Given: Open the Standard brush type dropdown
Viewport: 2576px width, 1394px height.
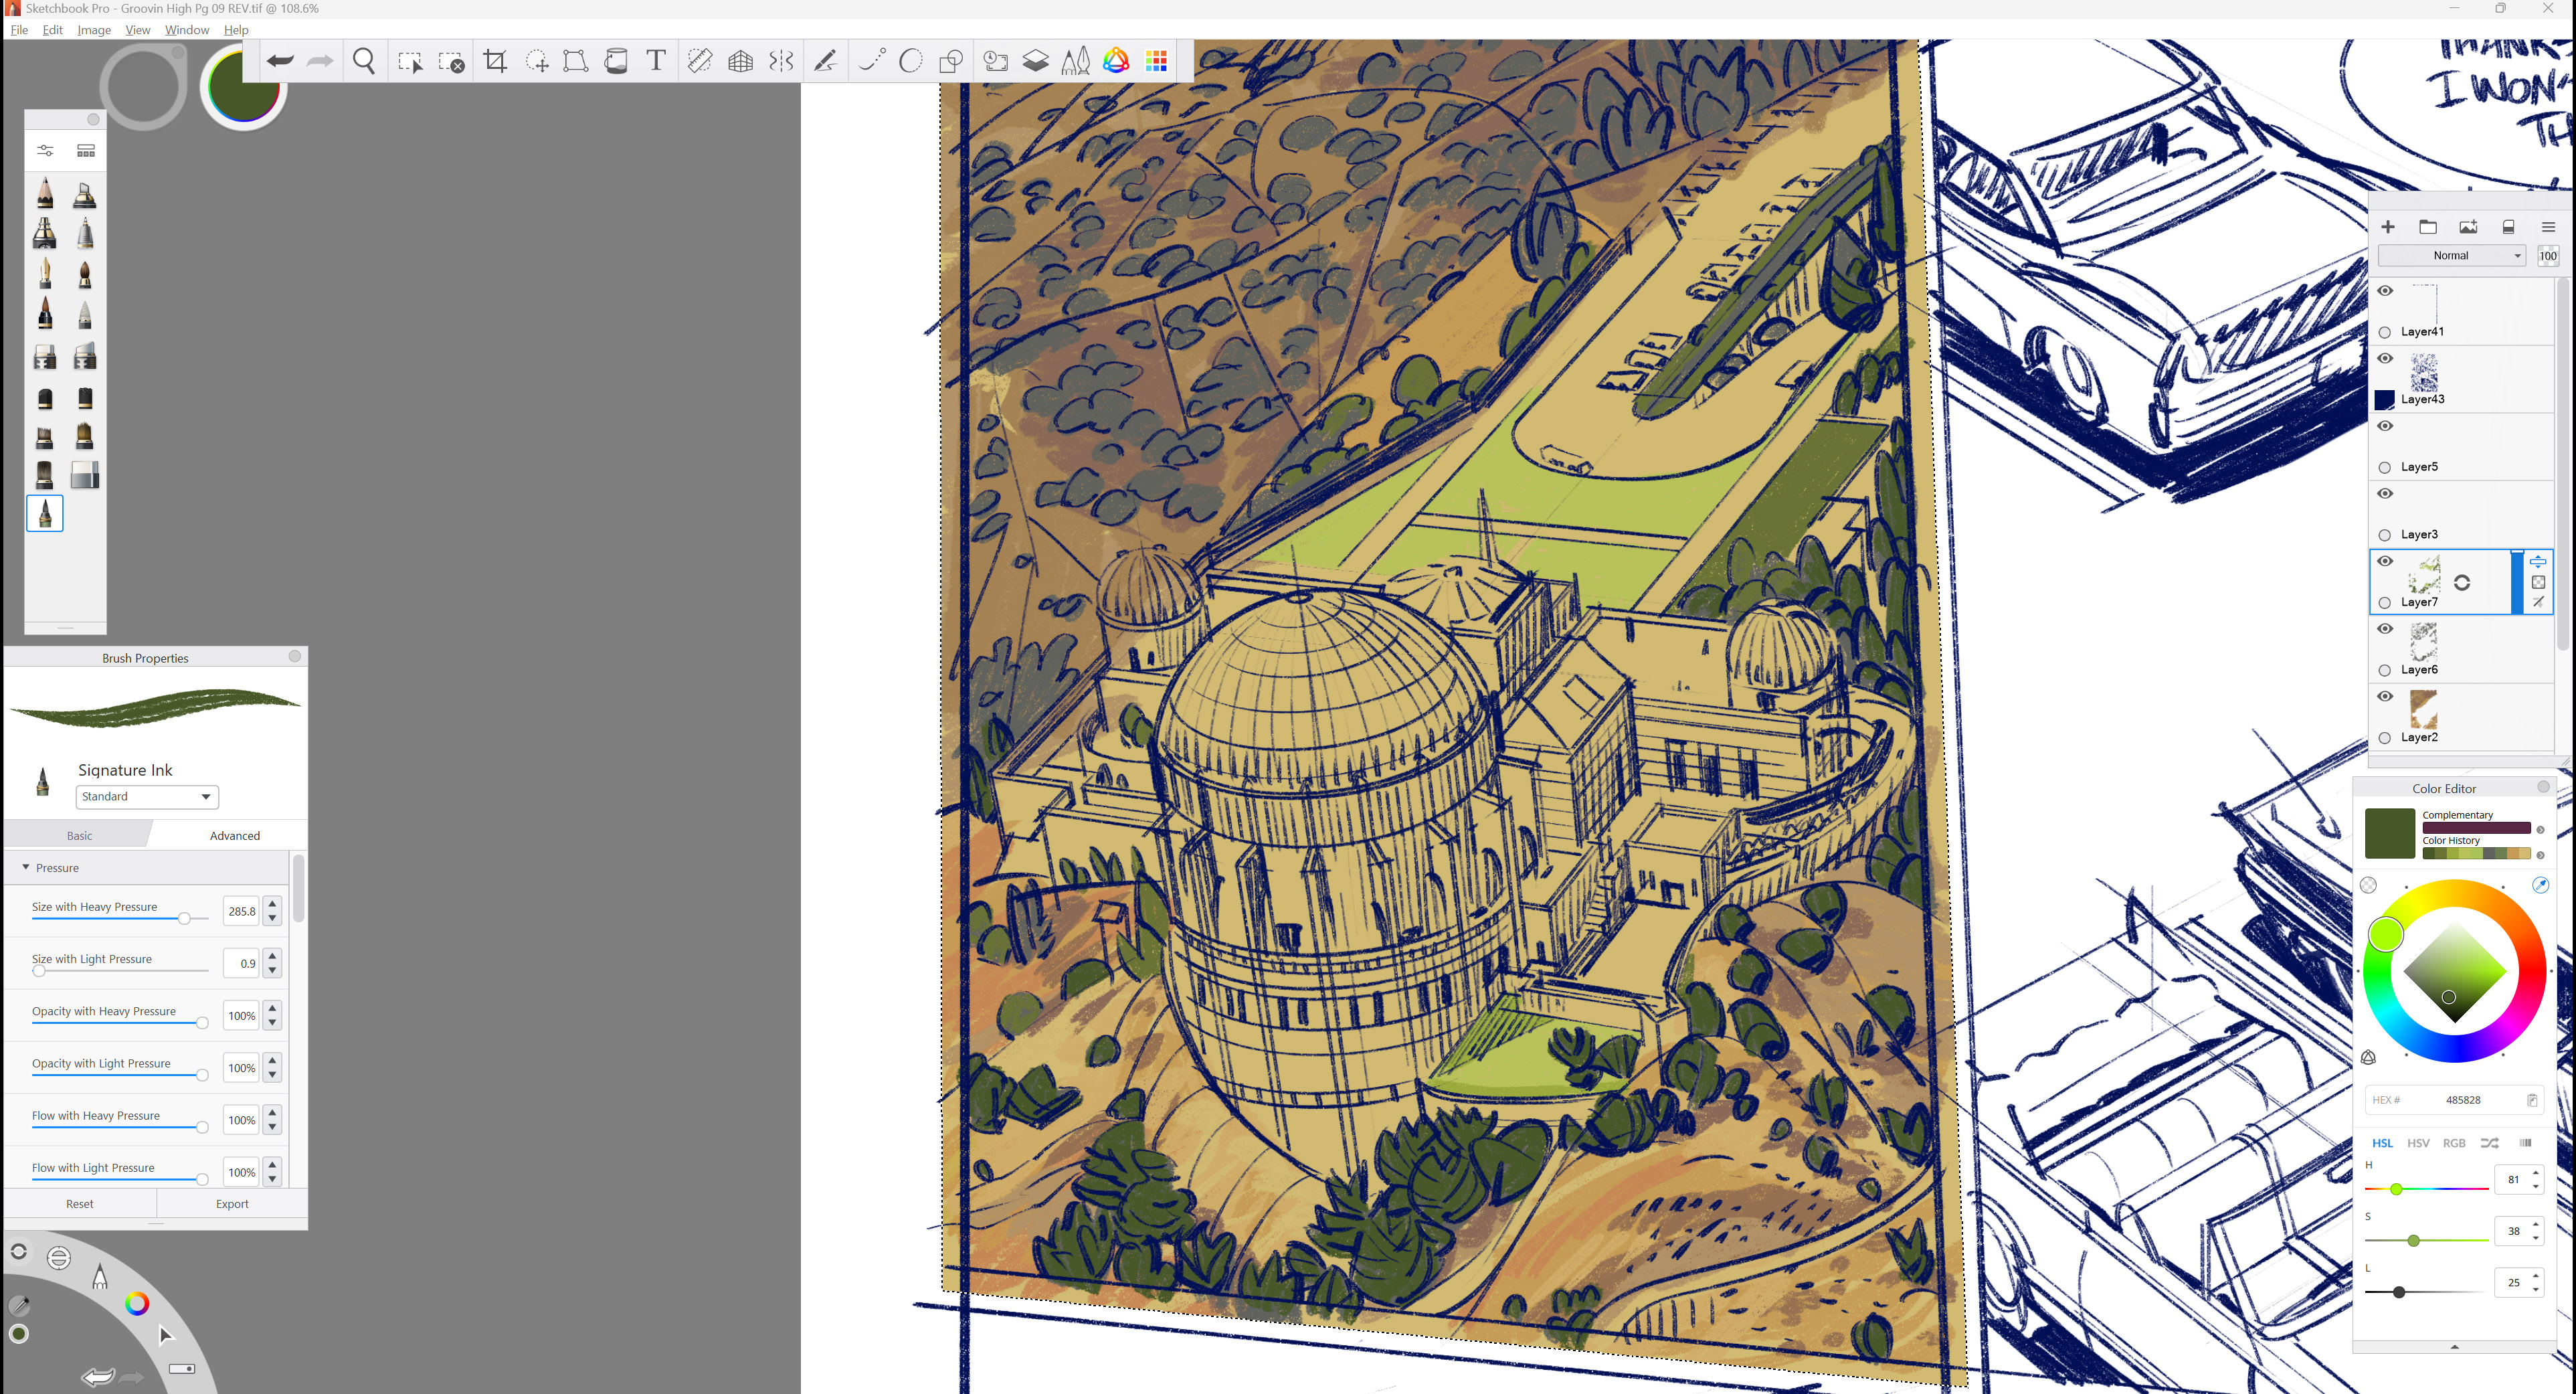Looking at the screenshot, I should 147,796.
